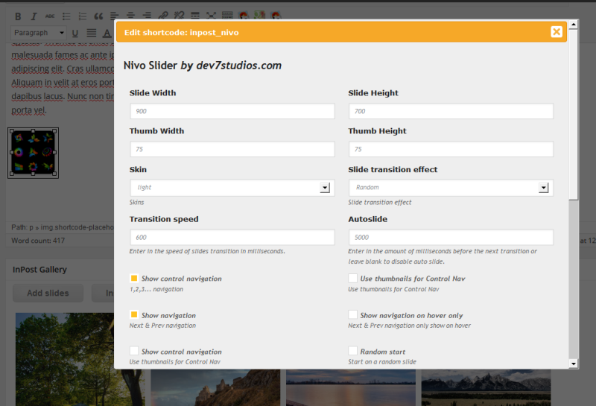The height and width of the screenshot is (406, 596).
Task: Justify text alignment
Action: coord(91,34)
